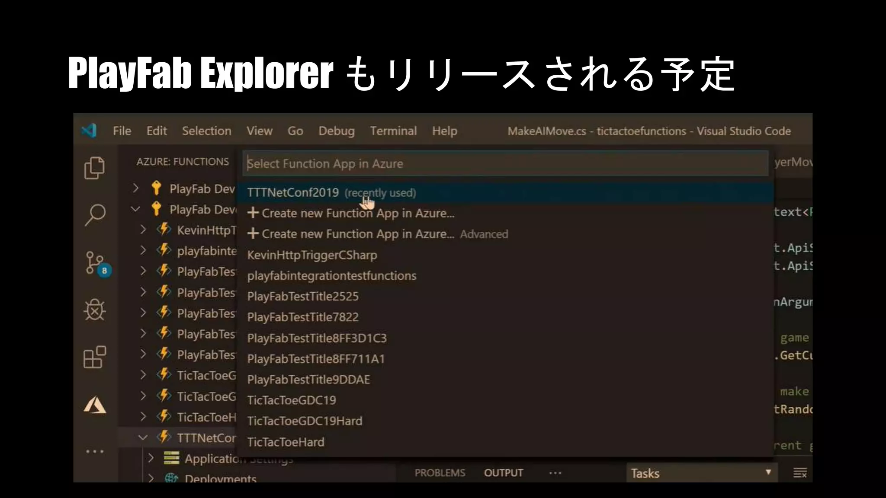Open the Go menu

click(x=295, y=131)
